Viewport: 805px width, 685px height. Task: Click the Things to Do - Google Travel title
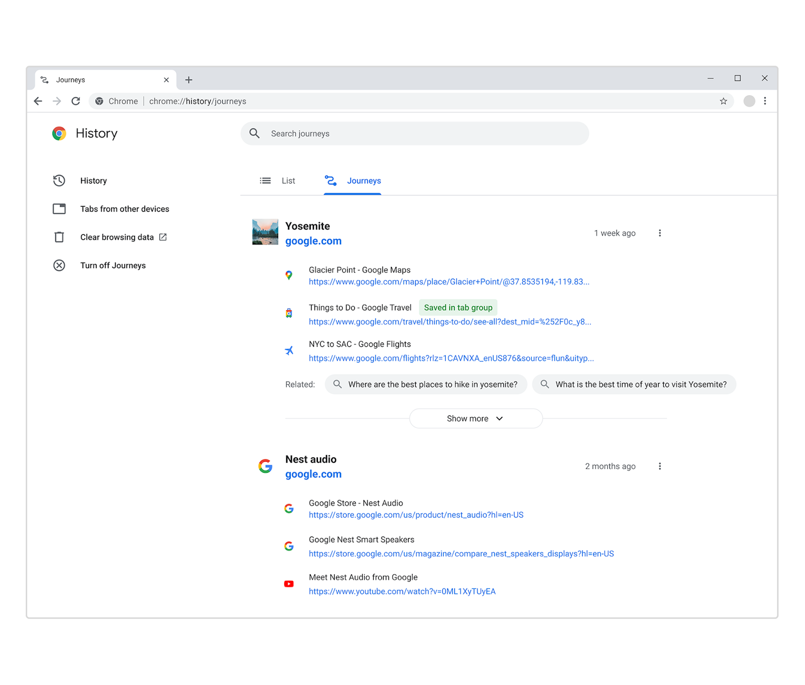coord(360,307)
